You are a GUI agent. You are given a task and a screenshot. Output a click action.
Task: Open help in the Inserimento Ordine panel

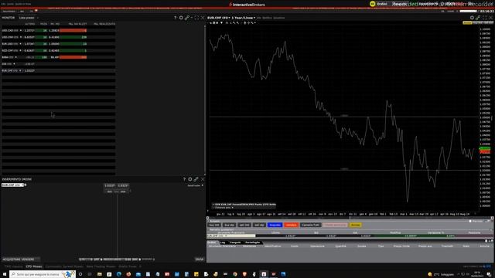(184, 179)
